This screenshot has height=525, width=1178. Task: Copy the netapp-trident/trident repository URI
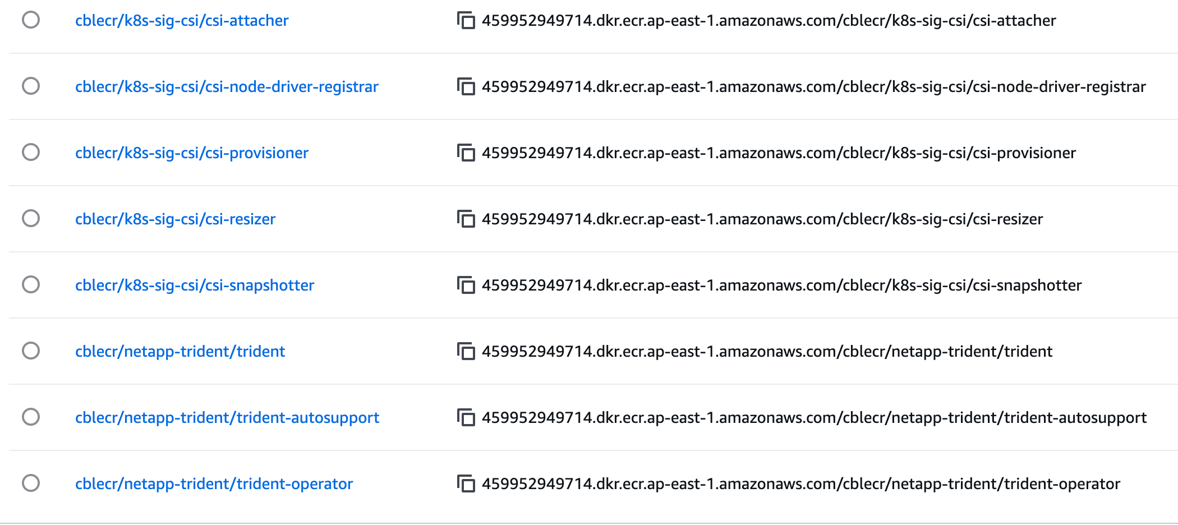pyautogui.click(x=466, y=352)
